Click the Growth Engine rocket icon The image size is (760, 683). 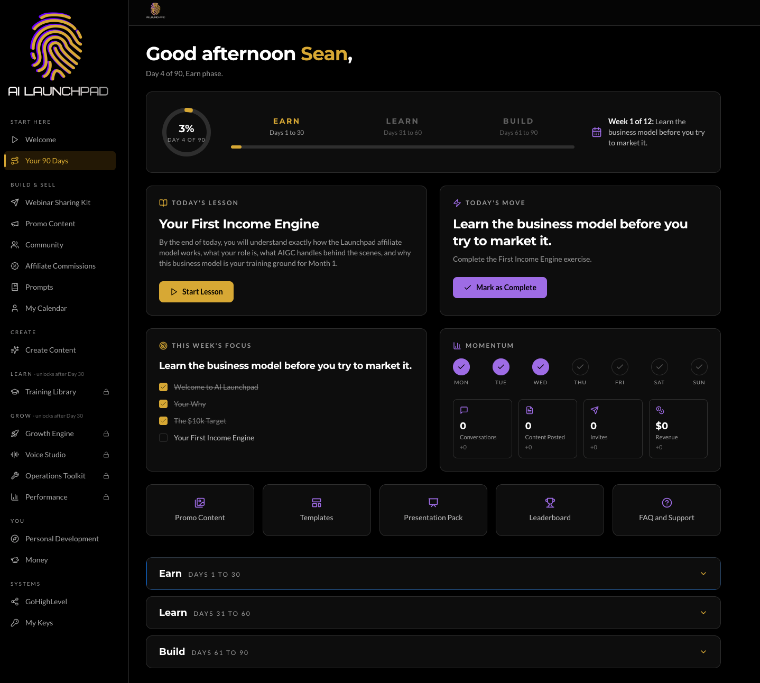click(15, 433)
